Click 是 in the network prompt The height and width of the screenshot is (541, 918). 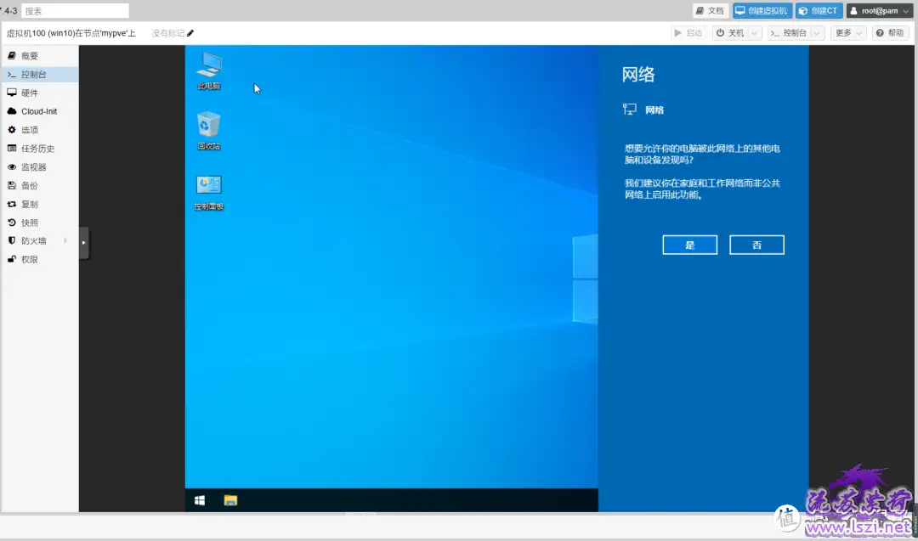pyautogui.click(x=689, y=245)
